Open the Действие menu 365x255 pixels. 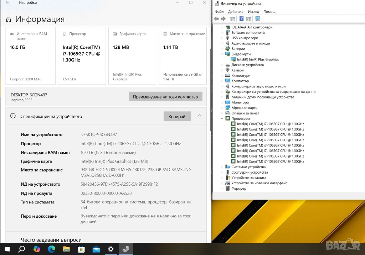[x=236, y=12]
